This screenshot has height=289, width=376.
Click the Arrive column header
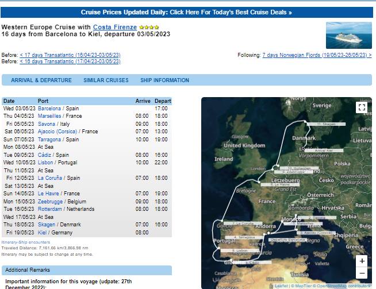[143, 101]
